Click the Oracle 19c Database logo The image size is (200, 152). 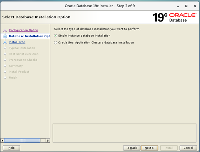point(174,17)
